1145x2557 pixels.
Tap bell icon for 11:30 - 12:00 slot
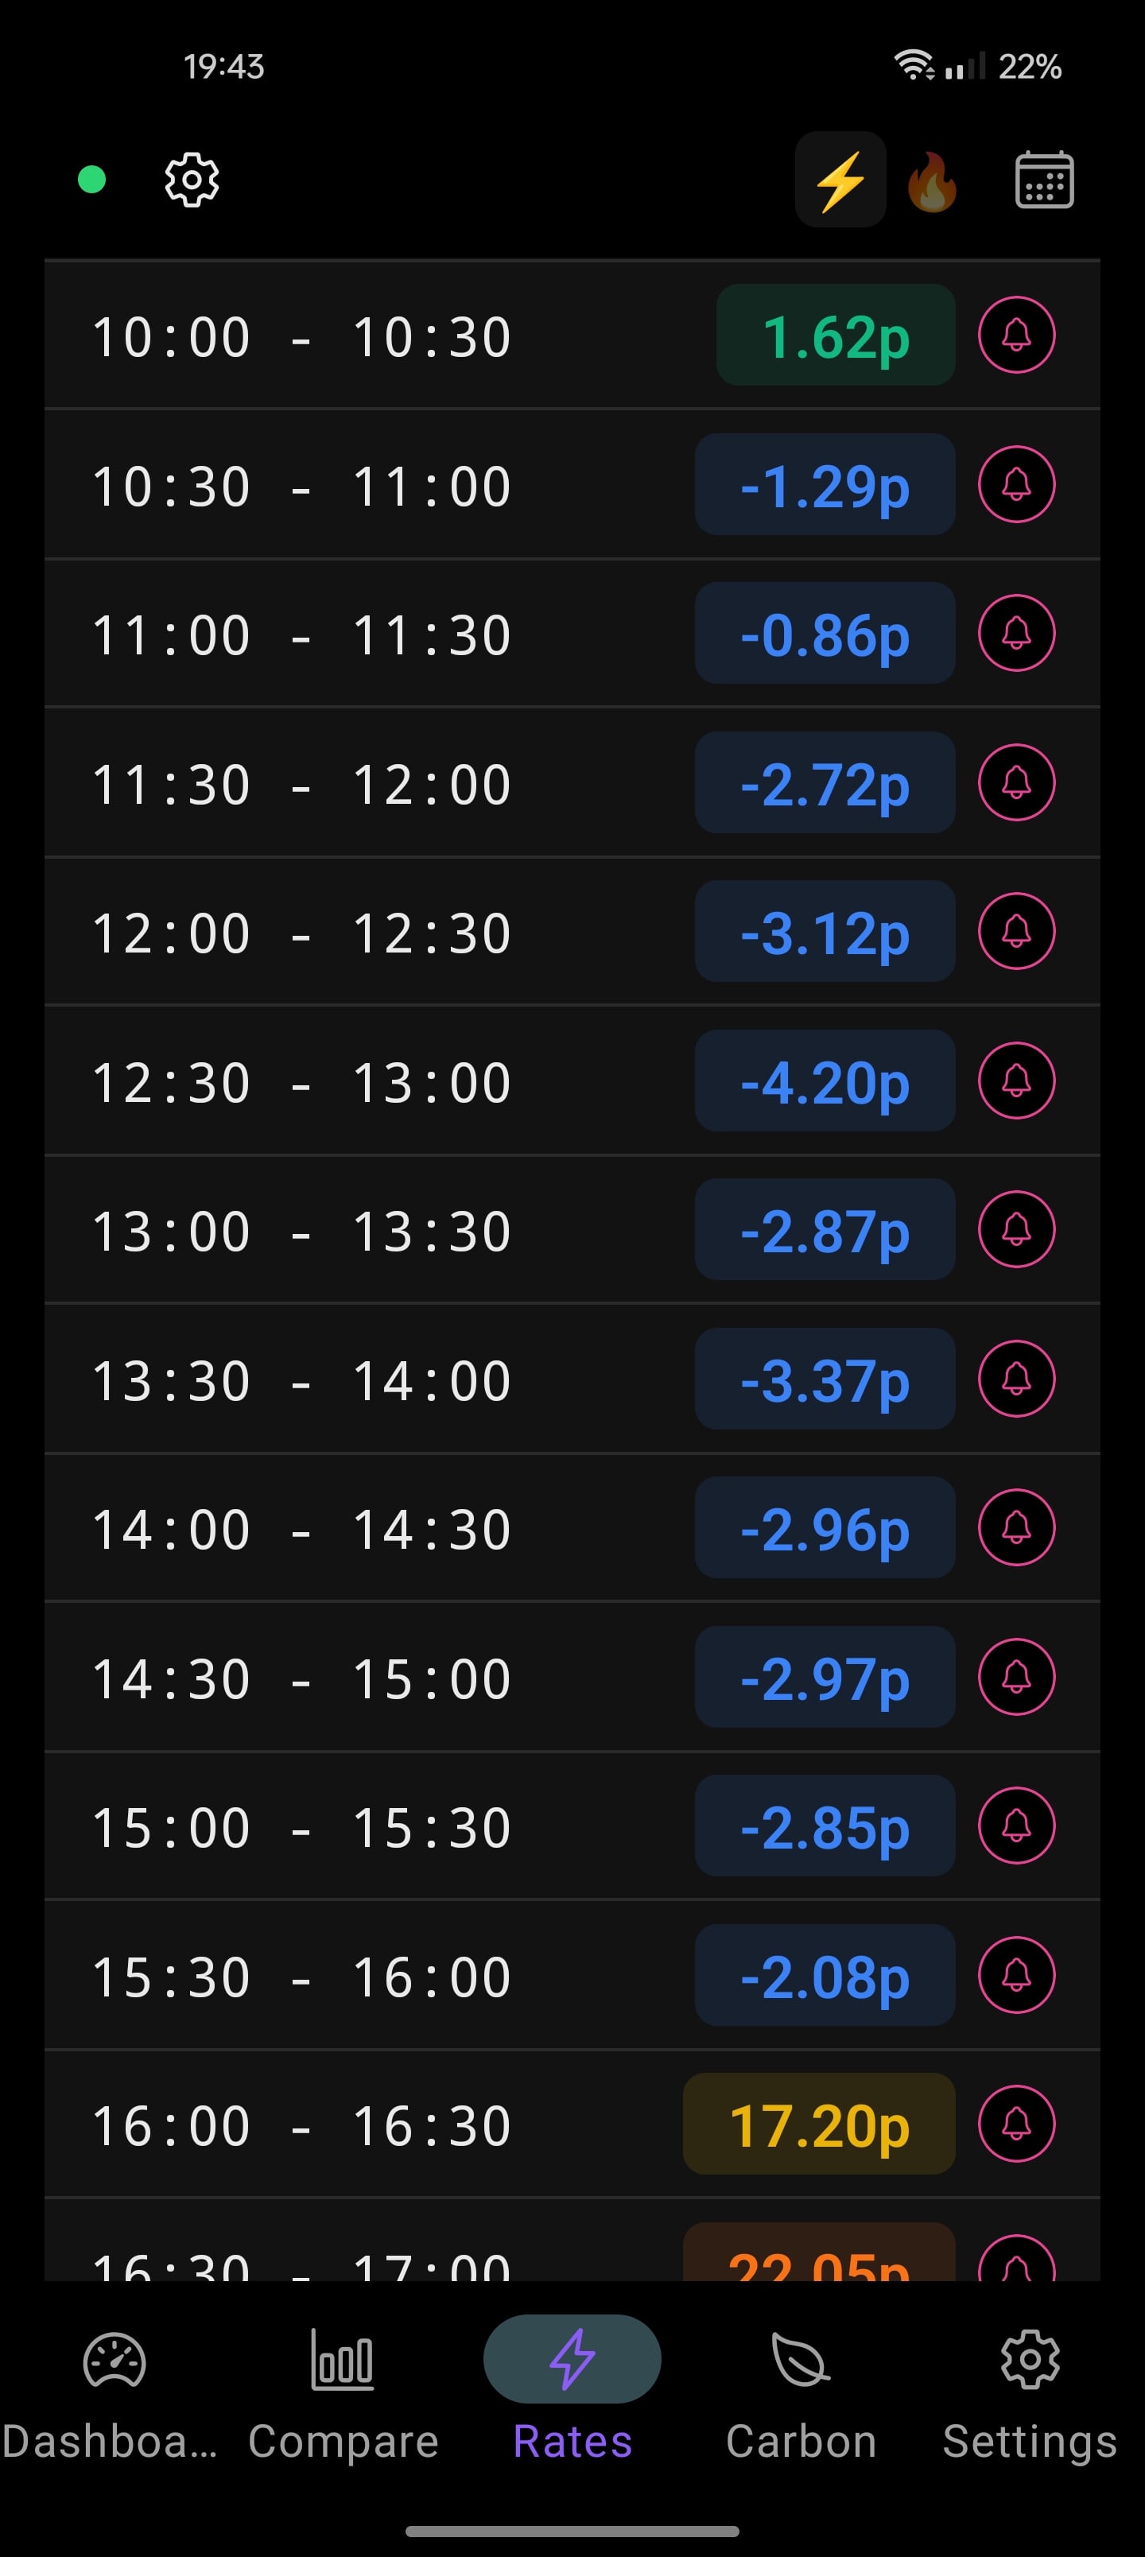(x=1016, y=782)
